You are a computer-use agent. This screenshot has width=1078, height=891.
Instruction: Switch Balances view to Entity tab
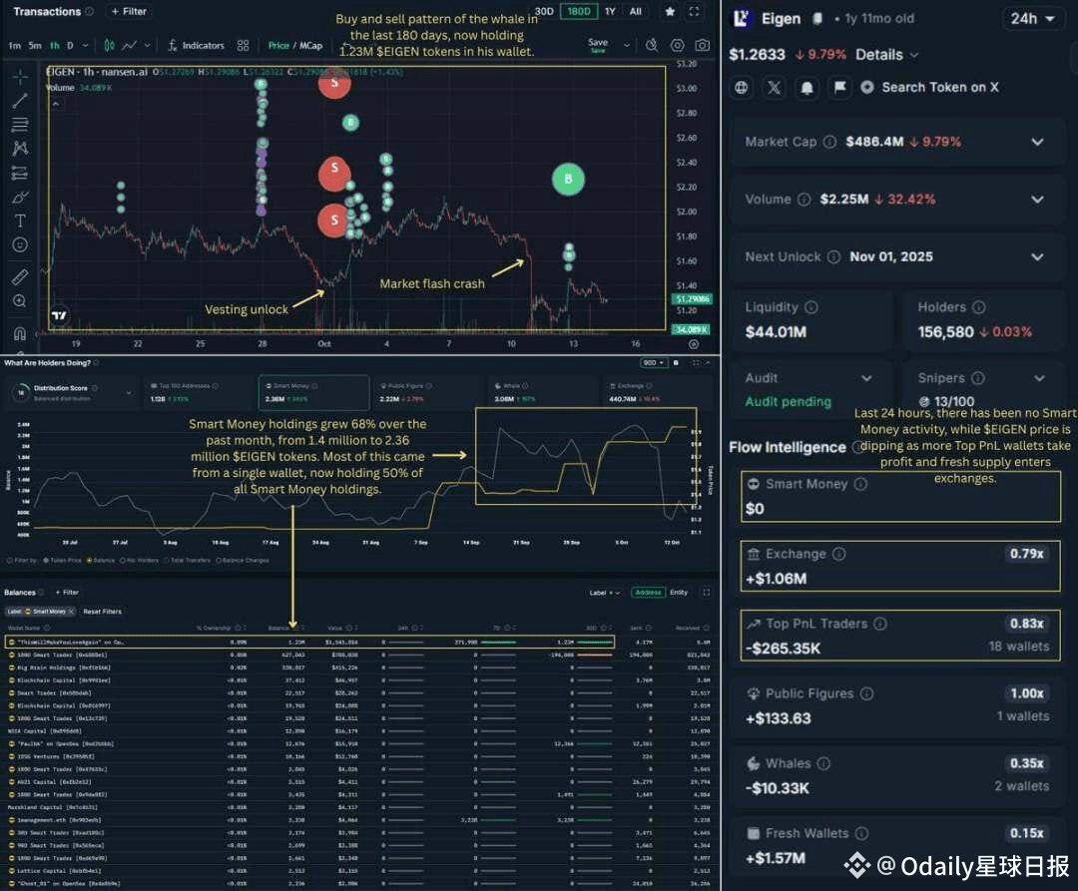pyautogui.click(x=679, y=592)
